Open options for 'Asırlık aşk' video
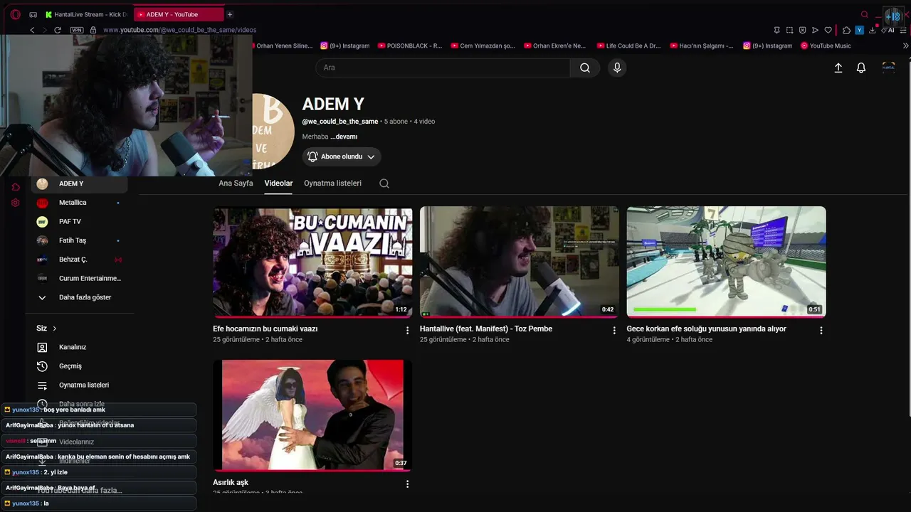Image resolution: width=911 pixels, height=512 pixels. click(x=408, y=484)
